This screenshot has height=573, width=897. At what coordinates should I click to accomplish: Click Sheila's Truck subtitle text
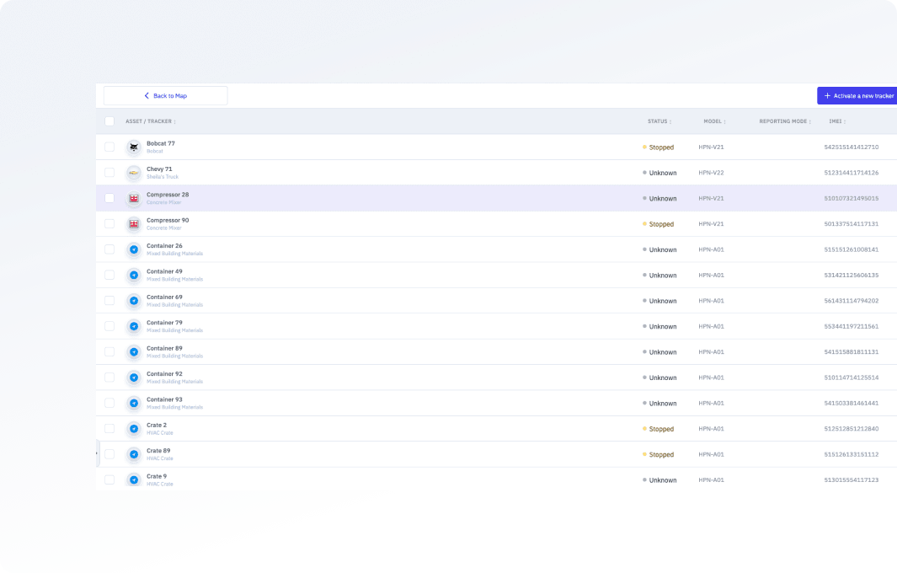[x=163, y=177]
